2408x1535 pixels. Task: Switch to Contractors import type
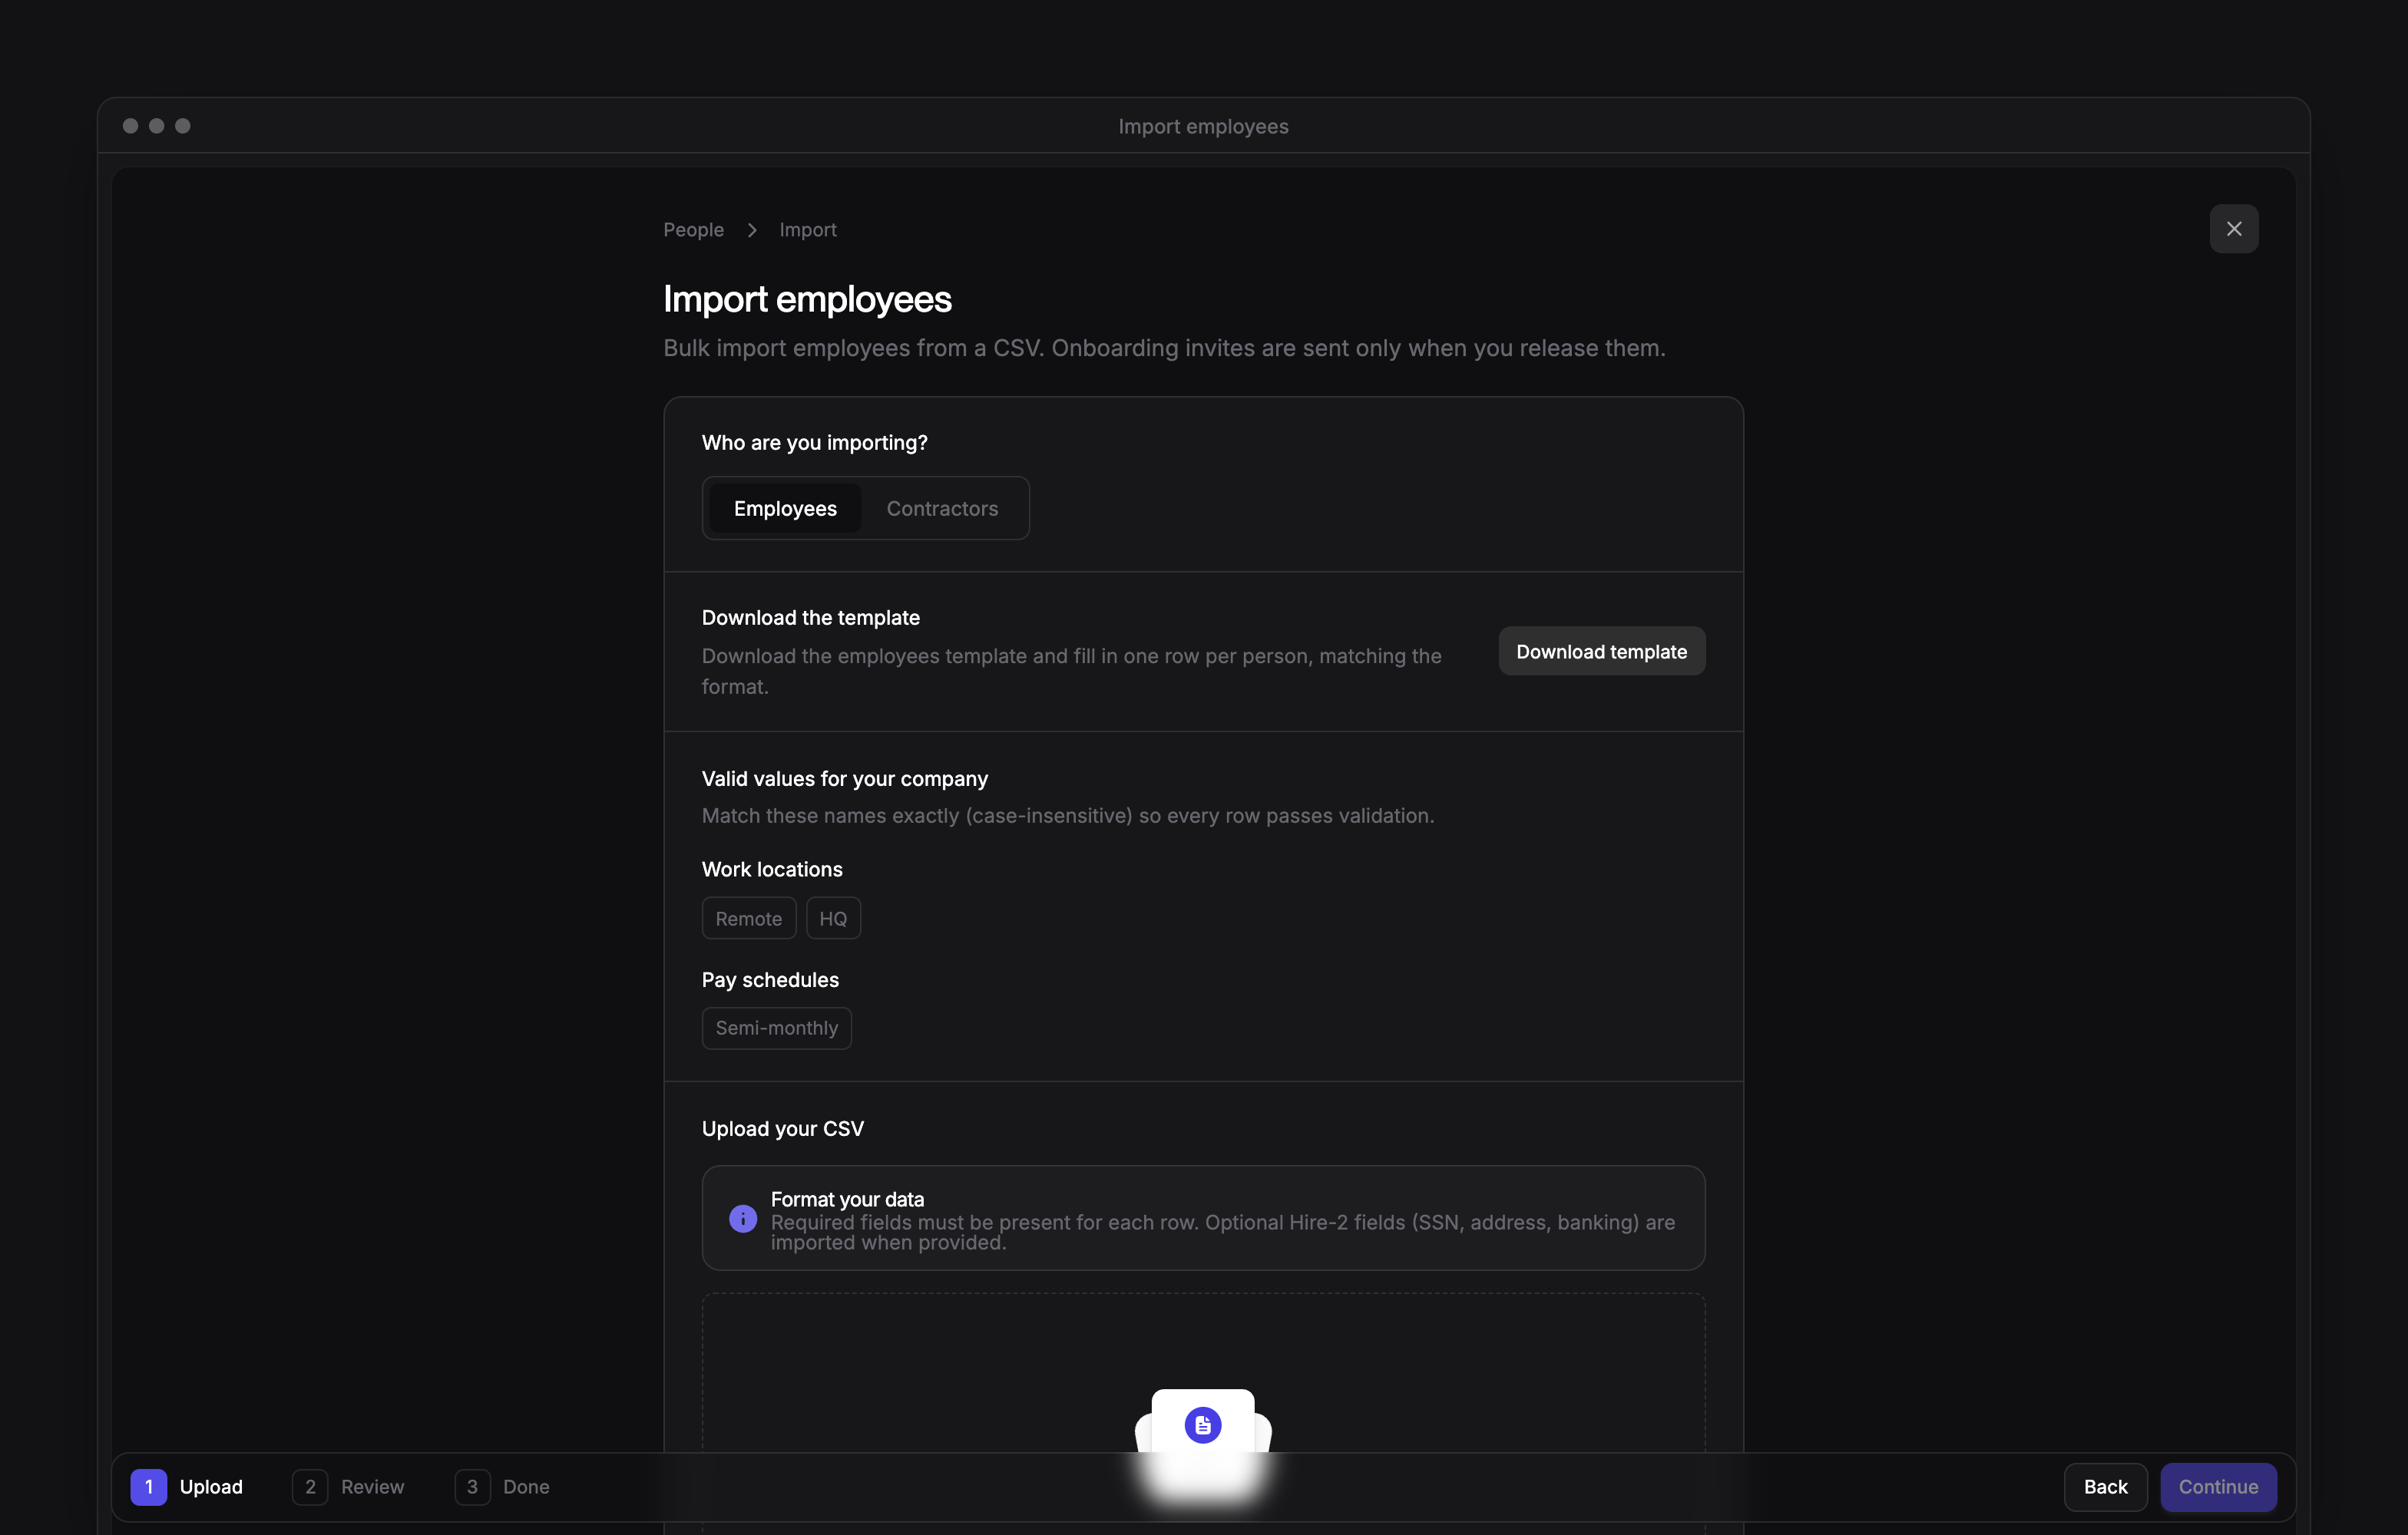pos(942,507)
